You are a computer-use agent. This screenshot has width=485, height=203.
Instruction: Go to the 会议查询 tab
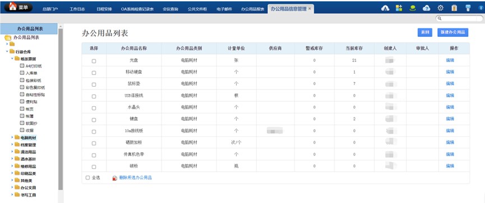coord(170,10)
